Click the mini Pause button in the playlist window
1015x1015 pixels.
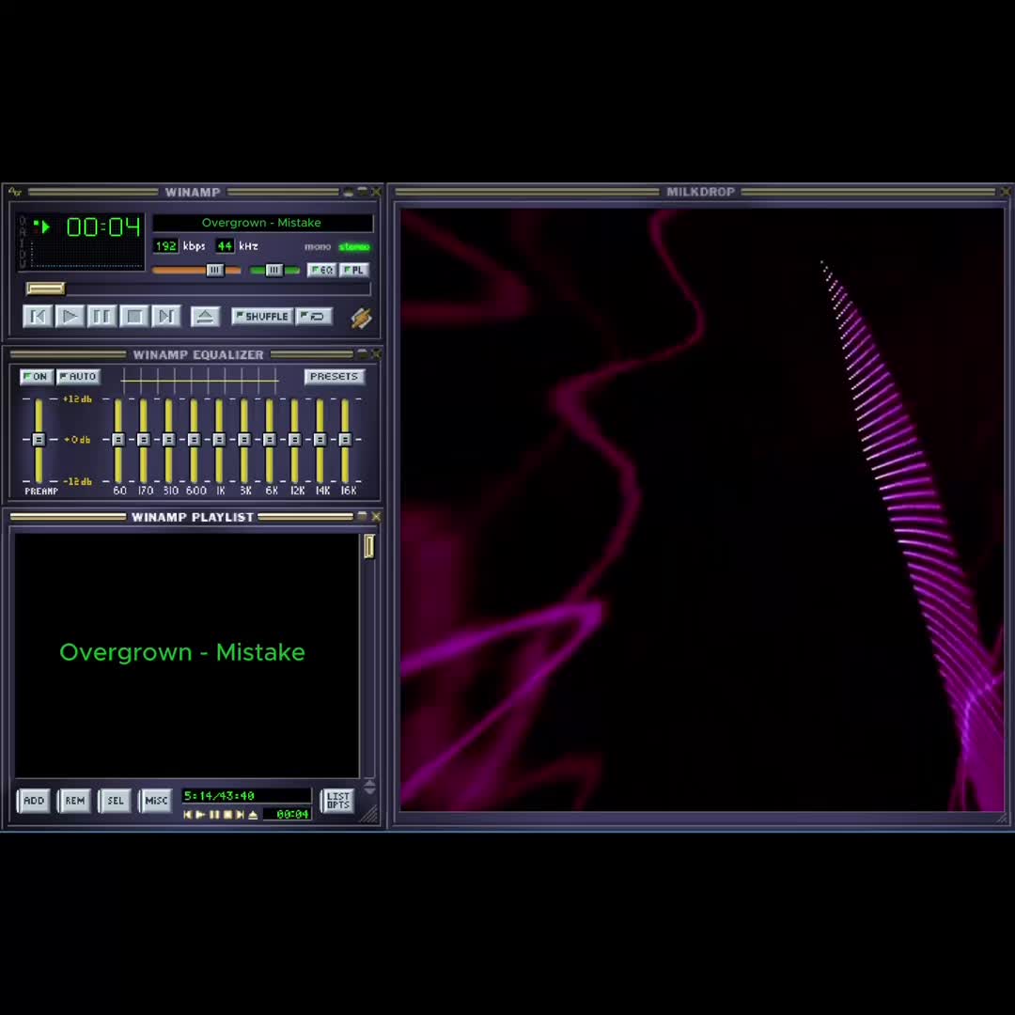[214, 814]
